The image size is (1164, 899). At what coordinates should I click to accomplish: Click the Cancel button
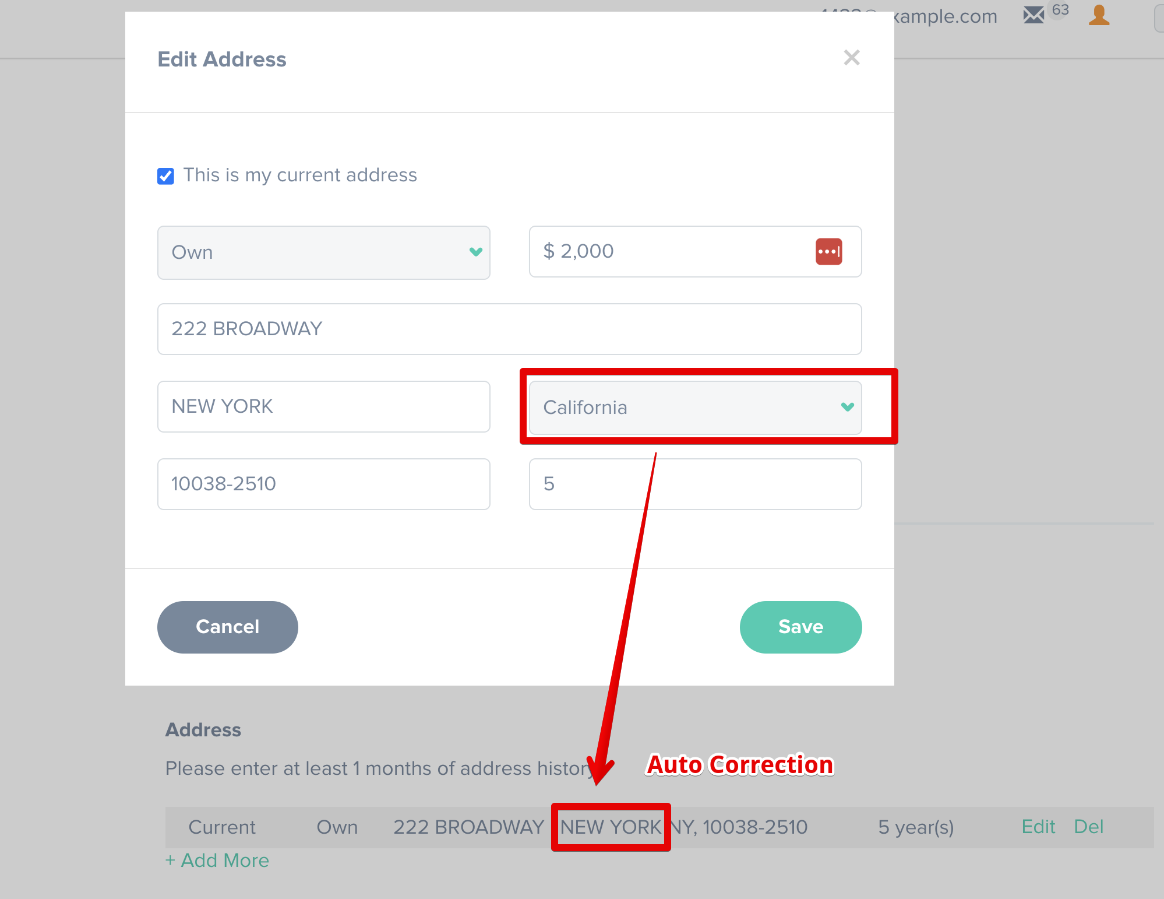click(x=227, y=627)
